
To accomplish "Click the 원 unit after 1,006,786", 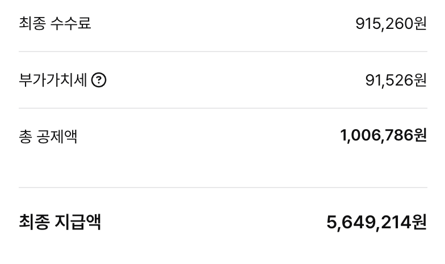I will (420, 136).
